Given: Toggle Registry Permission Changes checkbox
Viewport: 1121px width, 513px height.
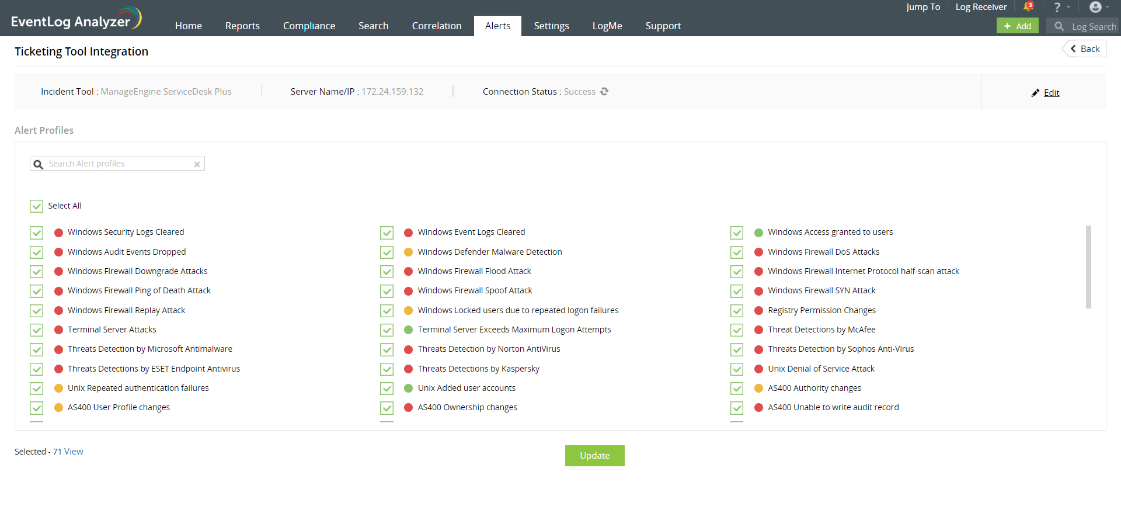Looking at the screenshot, I should pos(737,311).
